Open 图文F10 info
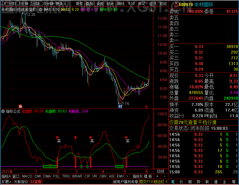 pyautogui.click(x=146, y=182)
